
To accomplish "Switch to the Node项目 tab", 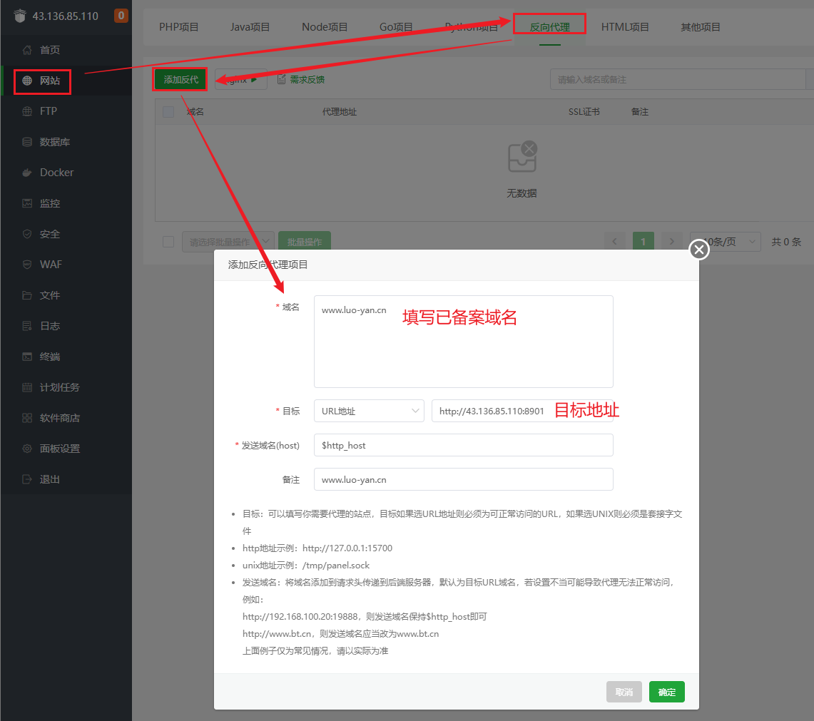I will pyautogui.click(x=325, y=27).
